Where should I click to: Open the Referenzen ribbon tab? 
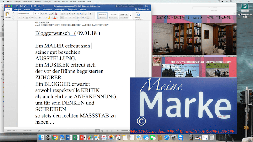[47, 9]
